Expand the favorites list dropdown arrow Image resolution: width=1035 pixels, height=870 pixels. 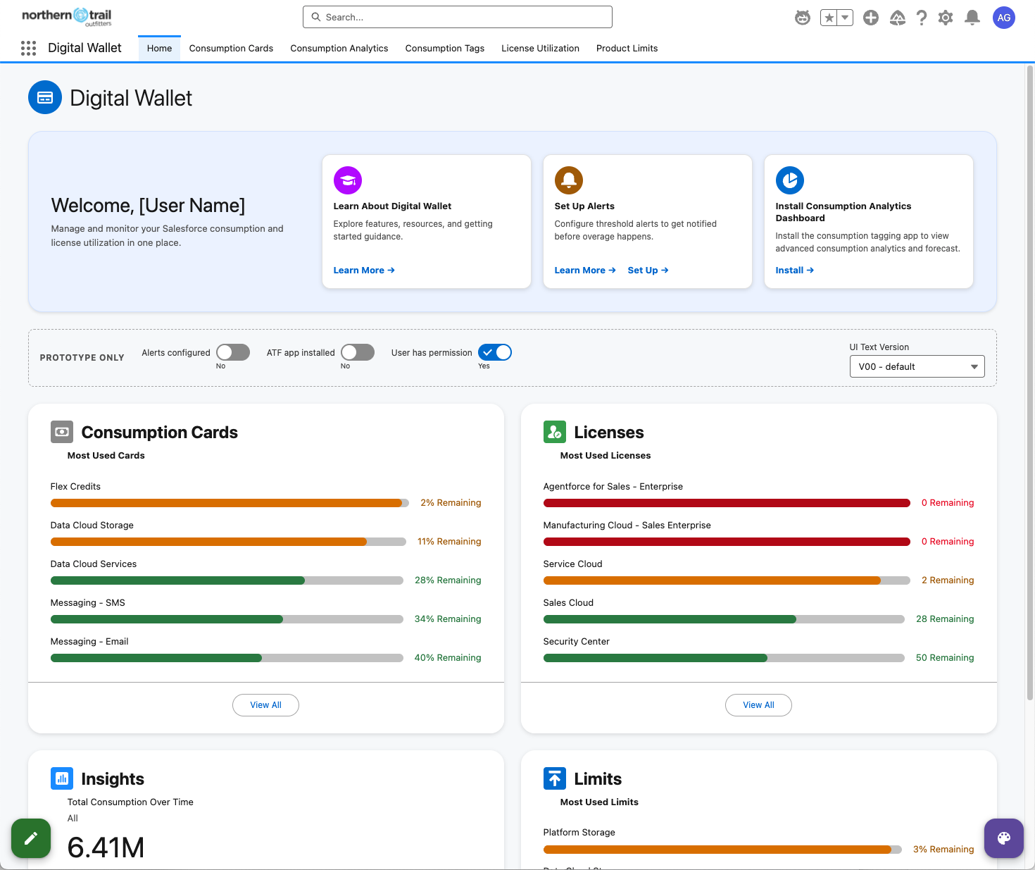click(x=845, y=18)
